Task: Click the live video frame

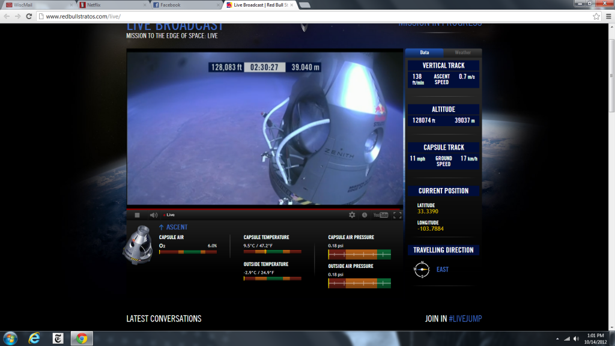Action: pos(265,129)
